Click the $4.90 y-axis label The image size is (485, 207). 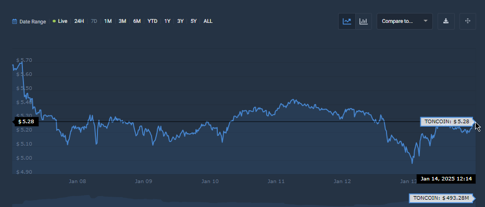[24, 172]
